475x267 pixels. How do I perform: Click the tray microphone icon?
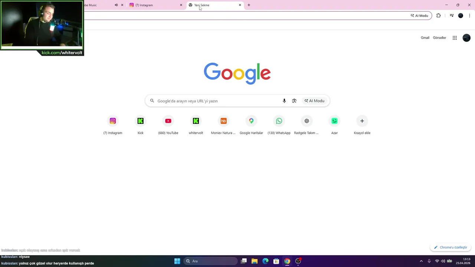(429, 261)
